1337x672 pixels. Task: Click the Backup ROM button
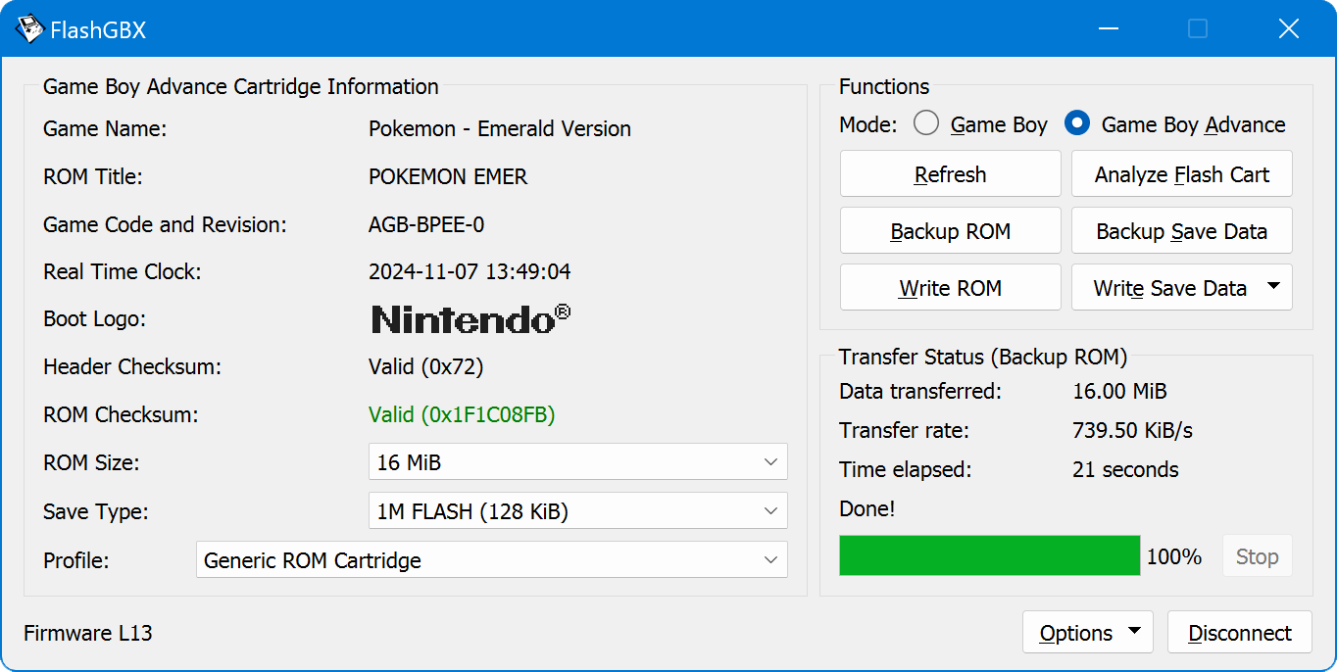[951, 231]
